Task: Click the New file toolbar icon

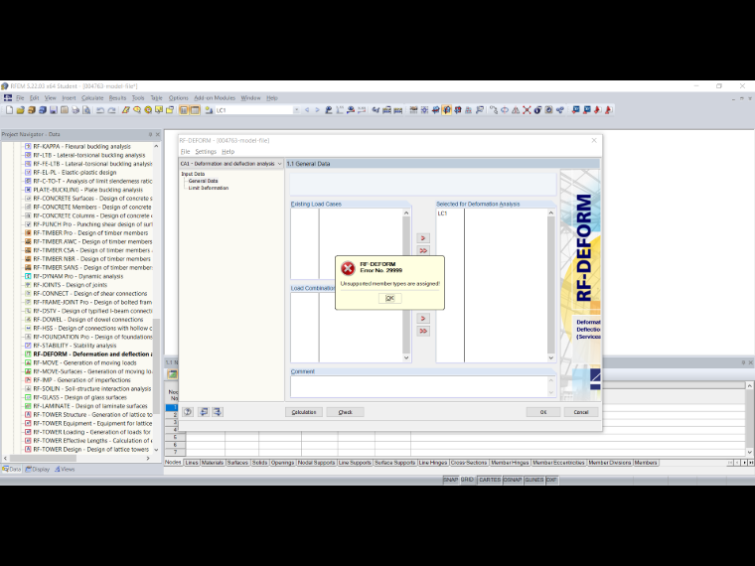Action: pos(9,110)
